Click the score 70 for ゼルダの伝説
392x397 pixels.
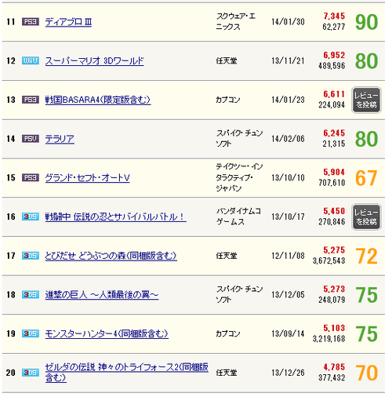tap(366, 373)
